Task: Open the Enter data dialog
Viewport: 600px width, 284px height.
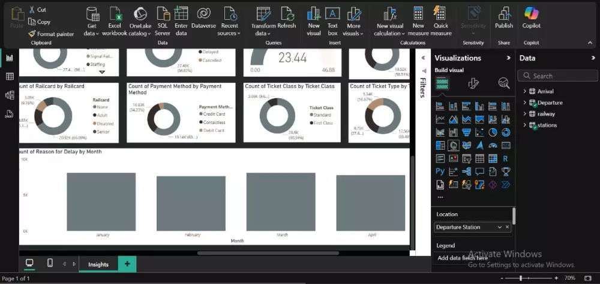Action: point(181,22)
